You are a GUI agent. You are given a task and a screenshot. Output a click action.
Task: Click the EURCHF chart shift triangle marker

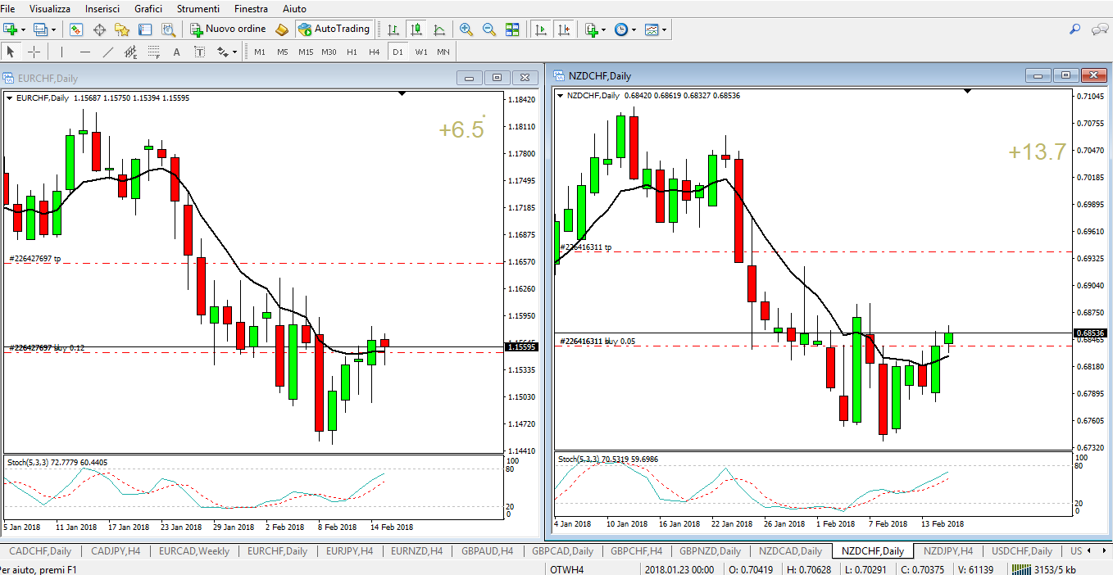tap(402, 94)
